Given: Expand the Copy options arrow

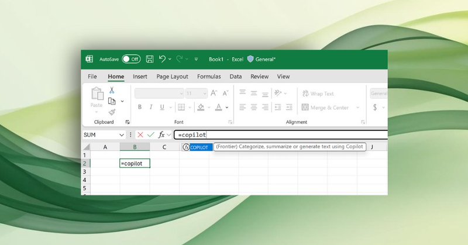Looking at the screenshot, I should tap(122, 102).
